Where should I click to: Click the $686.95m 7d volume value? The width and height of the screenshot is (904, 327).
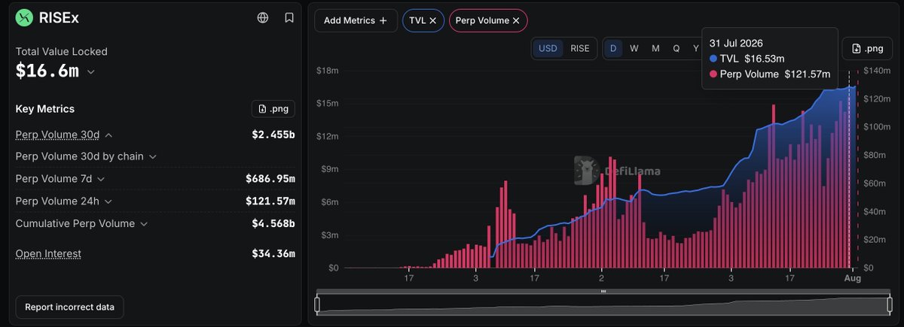[270, 179]
